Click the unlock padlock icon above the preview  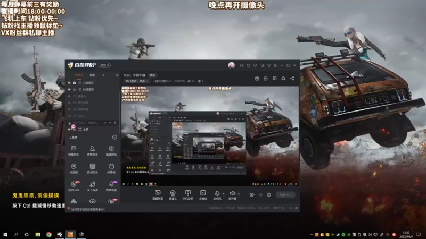266,78
